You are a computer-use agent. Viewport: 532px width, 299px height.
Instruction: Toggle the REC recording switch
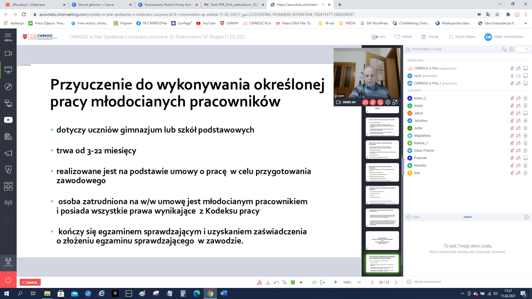(x=375, y=37)
